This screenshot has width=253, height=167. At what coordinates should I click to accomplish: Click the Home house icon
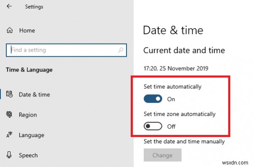tap(10, 30)
